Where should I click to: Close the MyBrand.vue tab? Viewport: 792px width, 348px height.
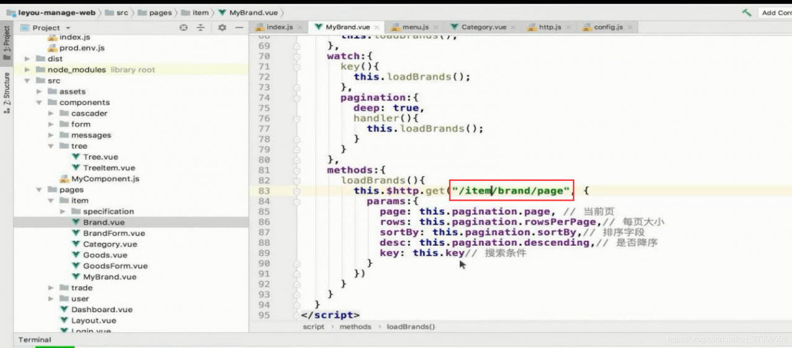[376, 27]
